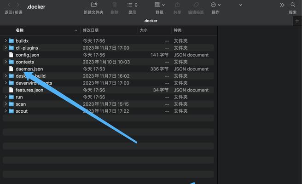The height and width of the screenshot is (184, 302).
Task: Click the New Folder (新建文件夹) toolbar icon
Action: tap(94, 5)
